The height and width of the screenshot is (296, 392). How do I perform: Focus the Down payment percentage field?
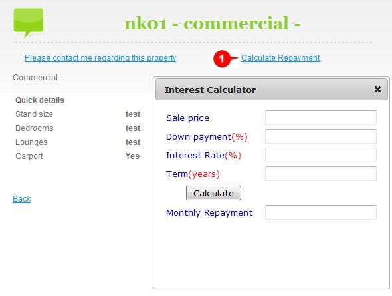[321, 136]
